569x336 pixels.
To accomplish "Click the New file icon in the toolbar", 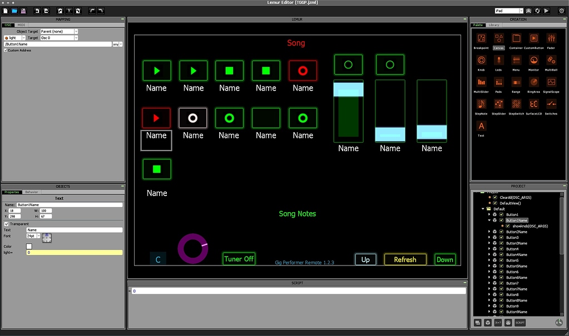I will tap(6, 11).
